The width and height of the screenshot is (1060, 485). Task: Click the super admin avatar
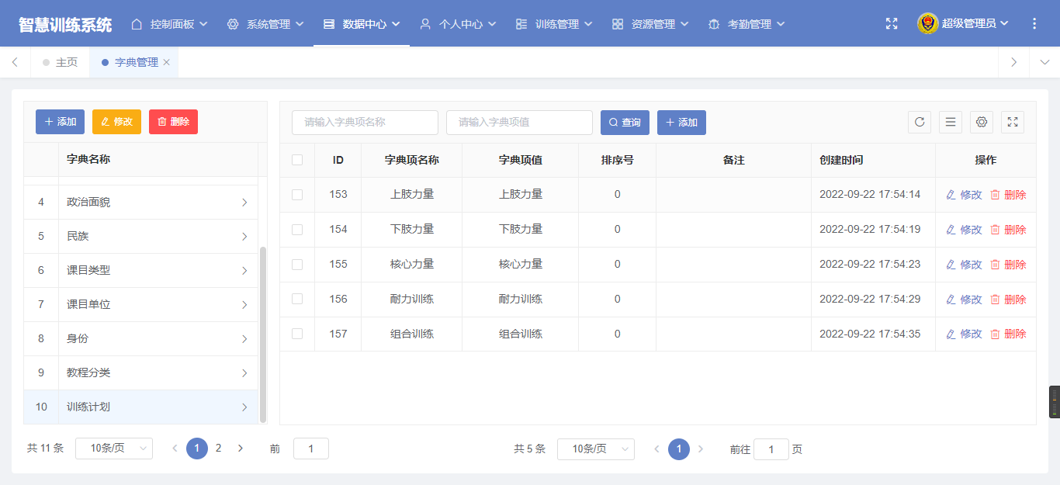click(927, 24)
